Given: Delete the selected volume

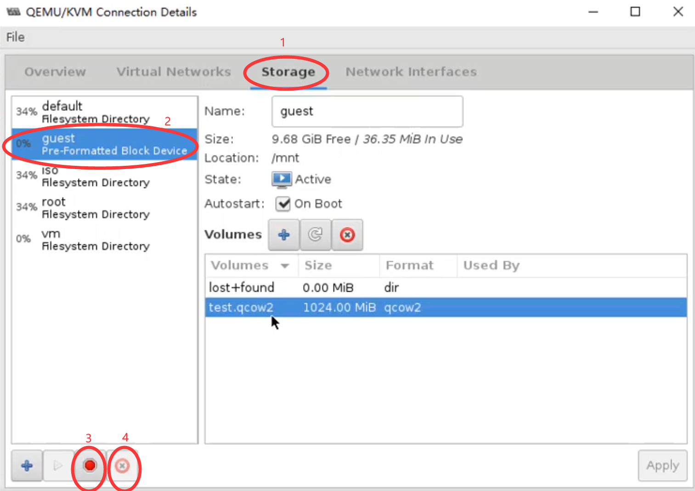Looking at the screenshot, I should pyautogui.click(x=347, y=235).
